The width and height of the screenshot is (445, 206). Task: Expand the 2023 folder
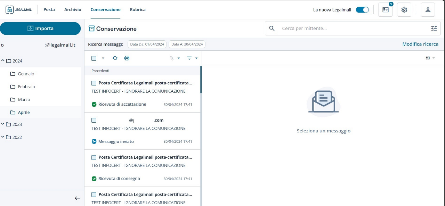3,124
